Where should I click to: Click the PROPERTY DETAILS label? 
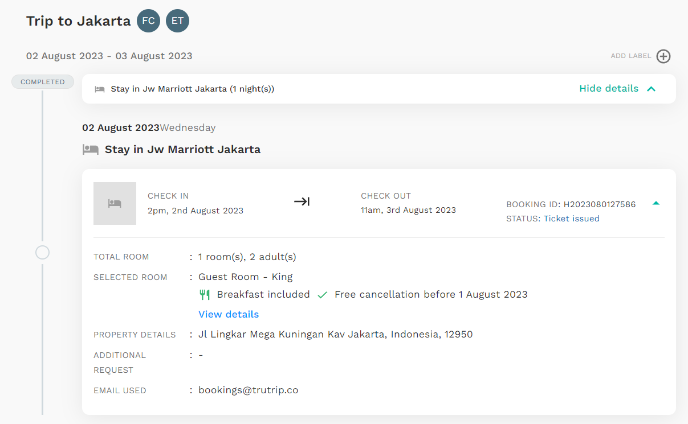pos(135,335)
